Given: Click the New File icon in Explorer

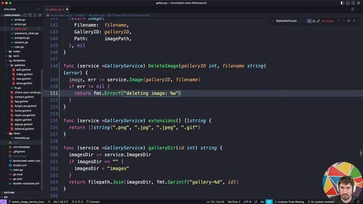Looking at the screenshot, I should [x=25, y=15].
